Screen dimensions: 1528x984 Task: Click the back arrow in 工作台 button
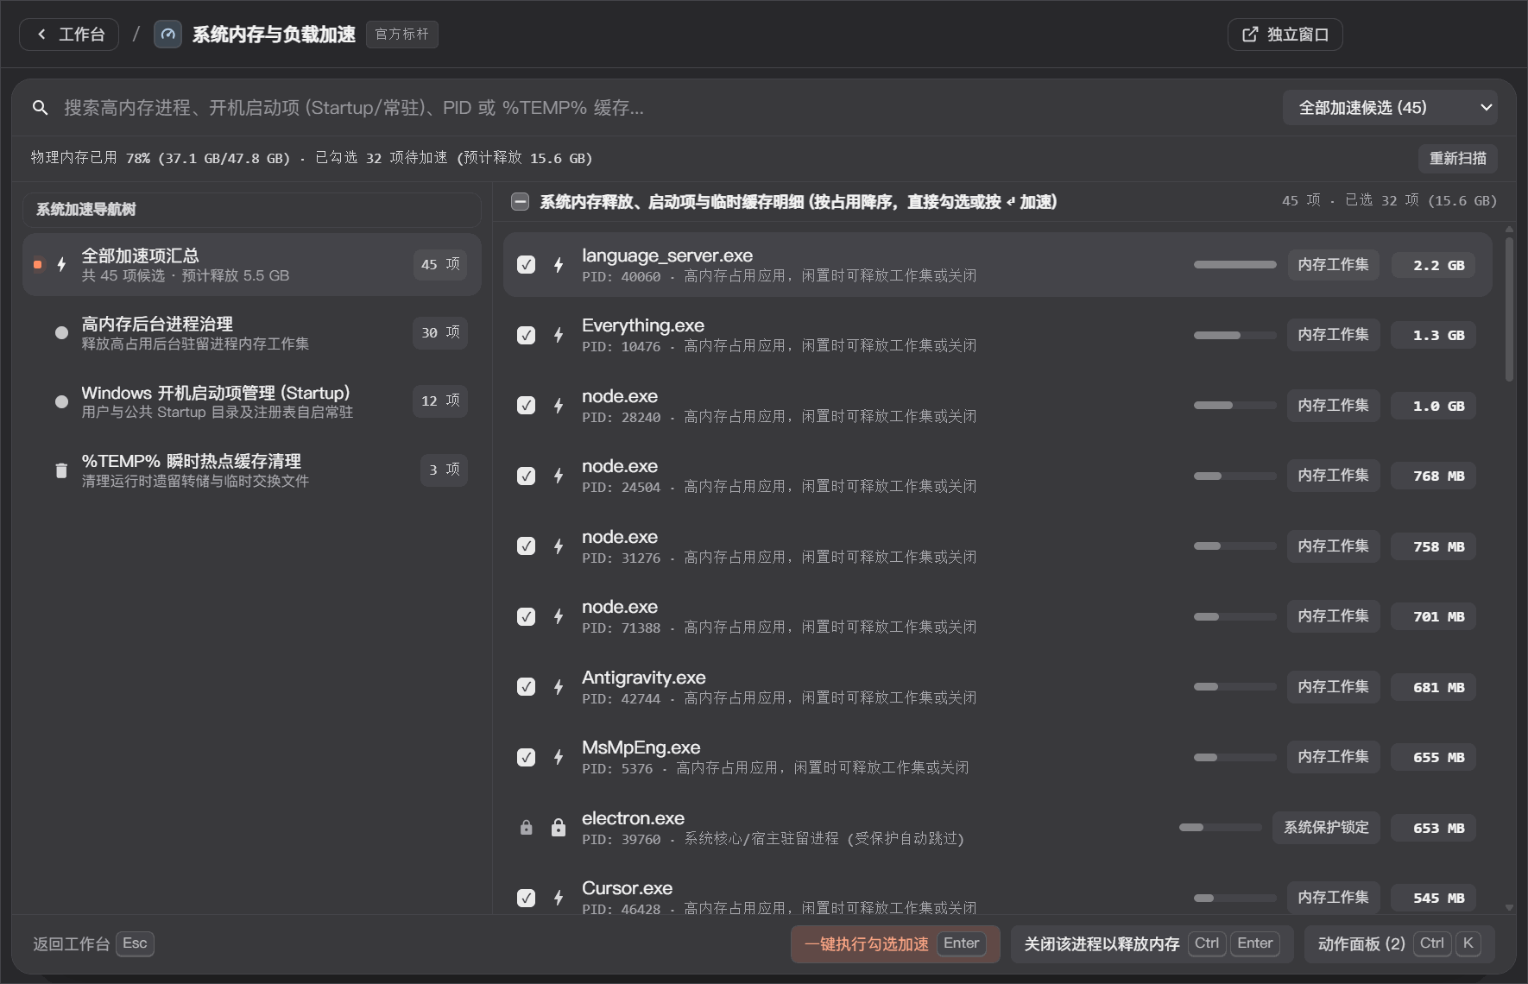click(x=41, y=35)
